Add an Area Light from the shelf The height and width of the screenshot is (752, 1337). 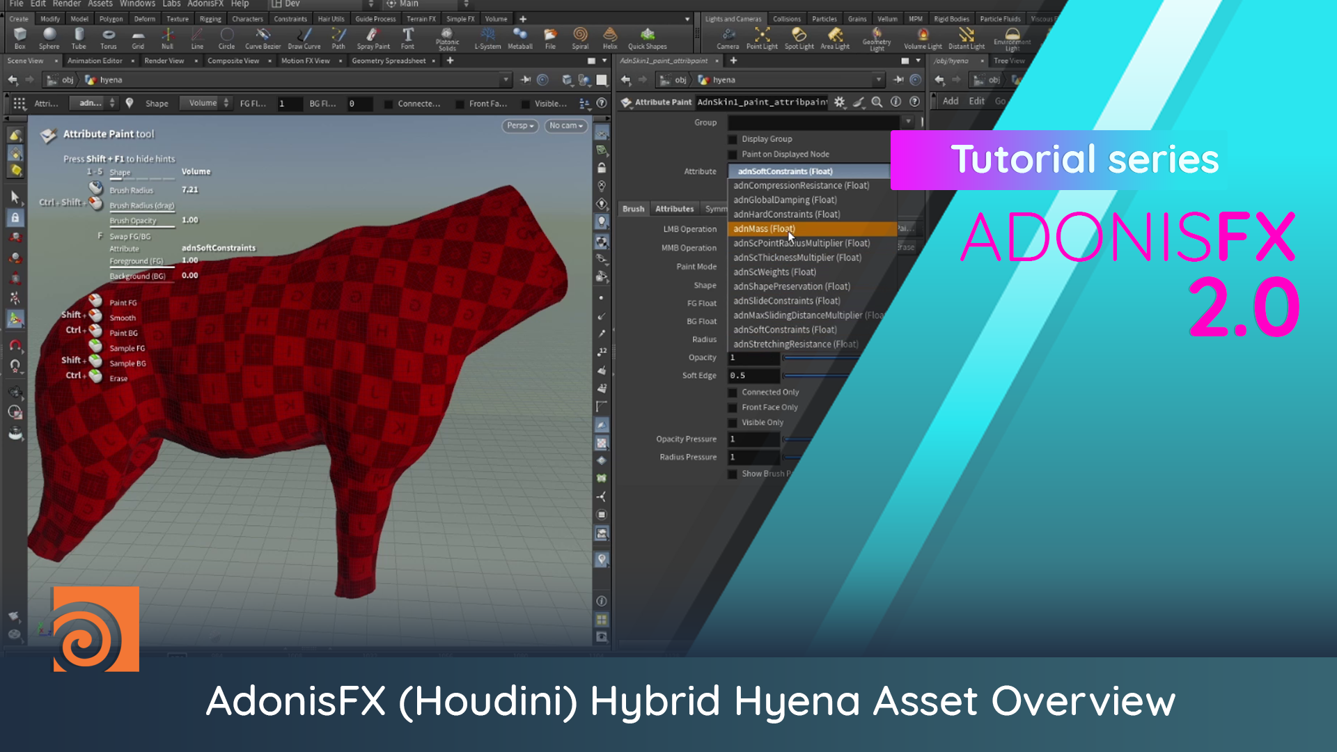click(835, 38)
